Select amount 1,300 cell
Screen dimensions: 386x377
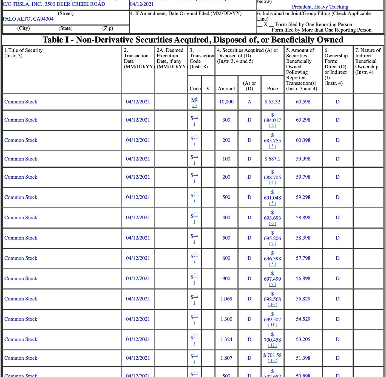226,319
